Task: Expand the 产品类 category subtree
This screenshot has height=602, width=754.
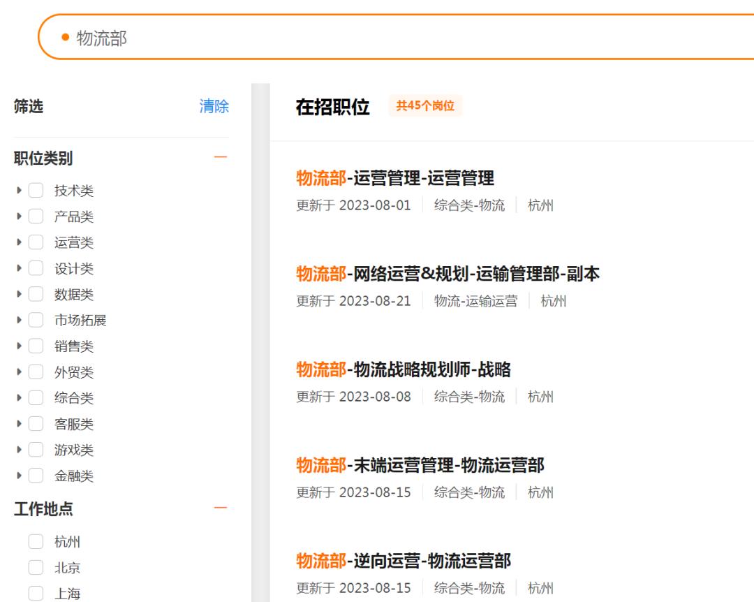Action: click(x=18, y=216)
